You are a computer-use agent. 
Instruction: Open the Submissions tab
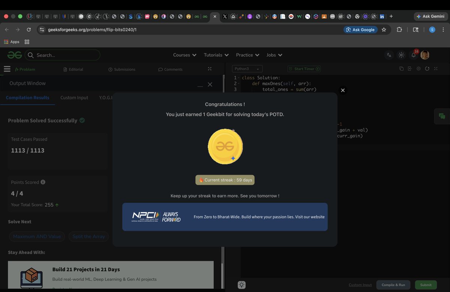121,69
